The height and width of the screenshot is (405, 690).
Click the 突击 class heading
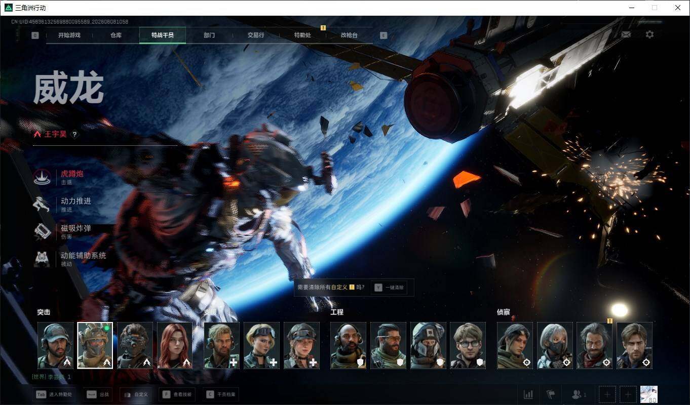[44, 312]
